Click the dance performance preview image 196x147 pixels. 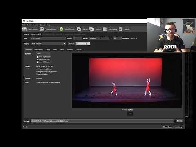(x=127, y=80)
